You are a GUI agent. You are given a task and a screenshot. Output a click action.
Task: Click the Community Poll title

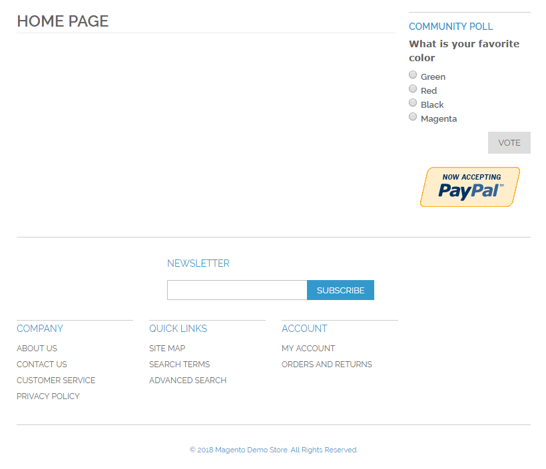[451, 27]
